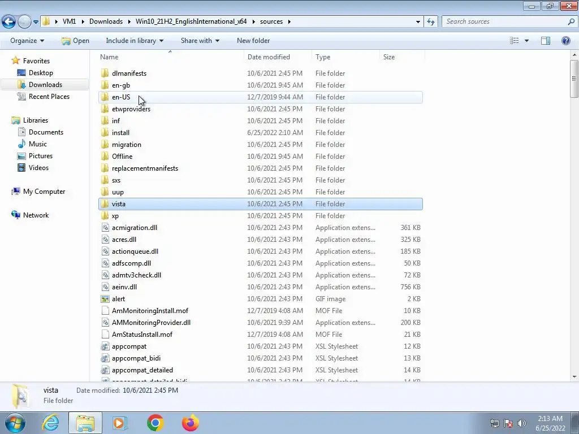Open the Share with menu

click(200, 41)
